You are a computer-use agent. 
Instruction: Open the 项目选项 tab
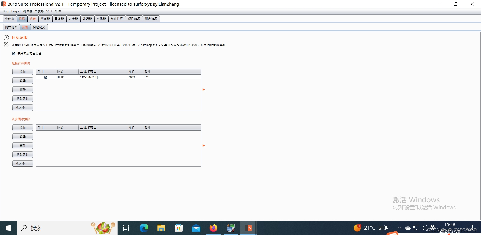pyautogui.click(x=134, y=19)
